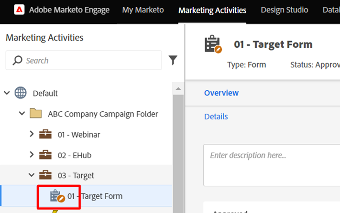The height and width of the screenshot is (213, 340).
Task: Click the Details section link
Action: pyautogui.click(x=216, y=117)
